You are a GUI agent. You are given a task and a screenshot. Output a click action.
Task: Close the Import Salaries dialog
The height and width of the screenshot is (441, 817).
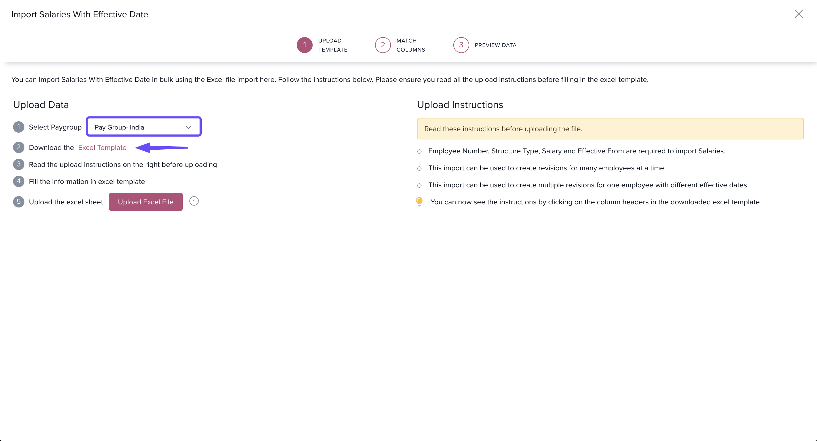[798, 14]
